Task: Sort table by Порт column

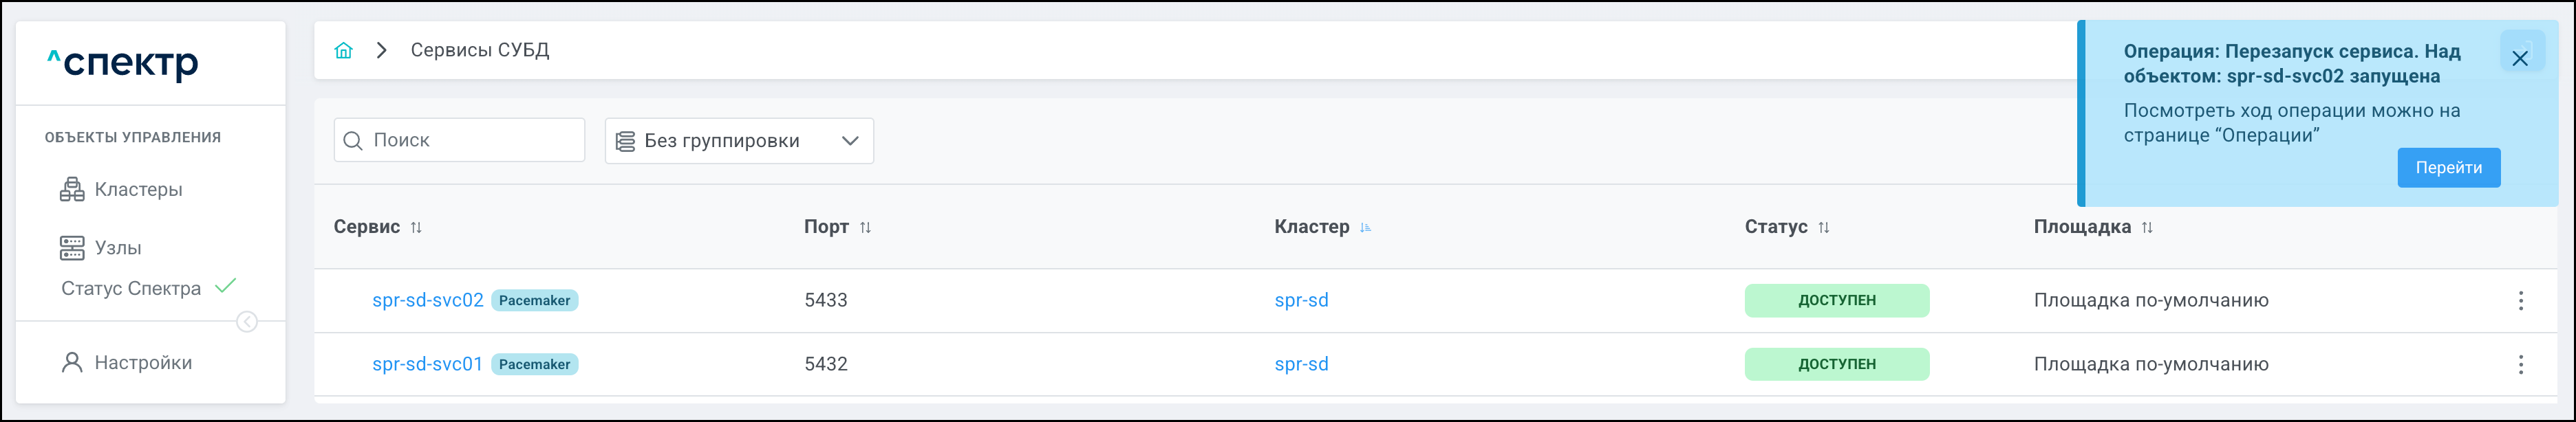Action: [x=865, y=228]
